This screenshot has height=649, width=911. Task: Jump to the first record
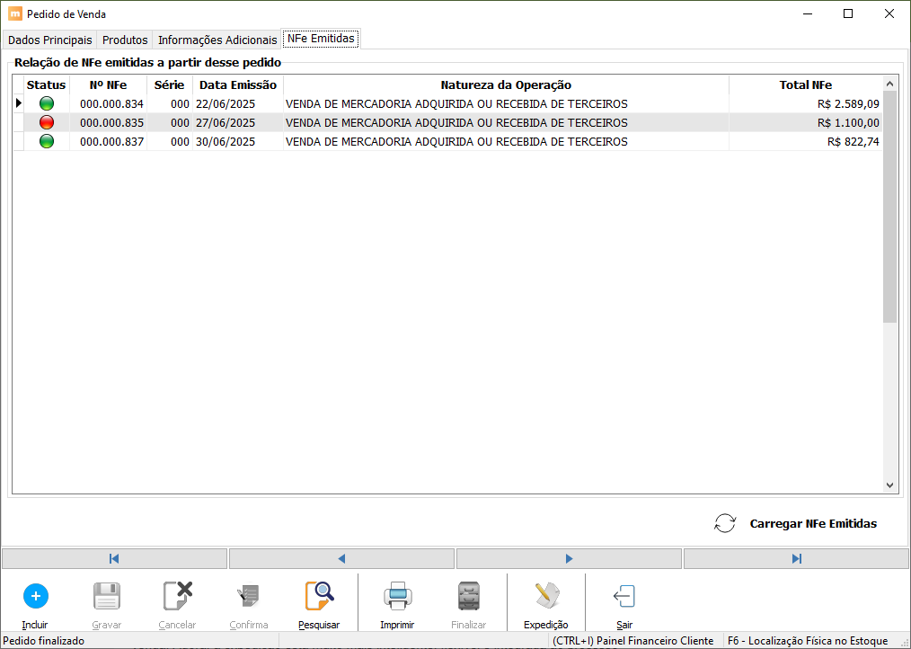[114, 558]
